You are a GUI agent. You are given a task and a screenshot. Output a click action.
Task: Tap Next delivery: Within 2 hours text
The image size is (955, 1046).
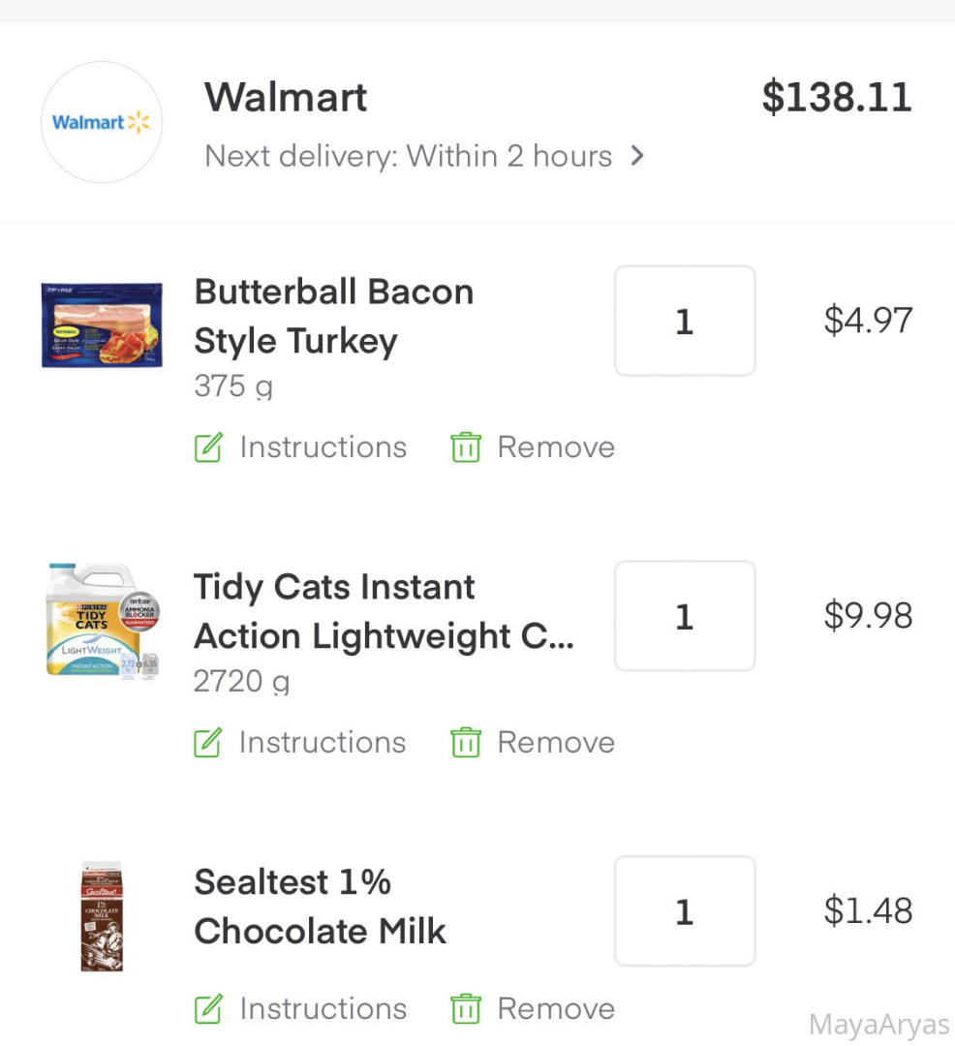tap(408, 156)
